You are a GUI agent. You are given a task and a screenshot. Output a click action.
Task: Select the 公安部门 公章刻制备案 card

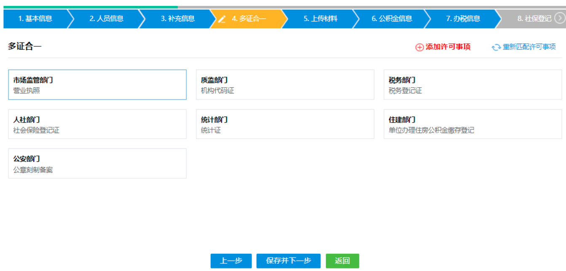[97, 164]
